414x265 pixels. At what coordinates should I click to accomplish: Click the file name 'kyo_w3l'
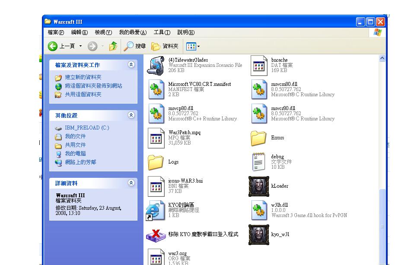point(280,234)
